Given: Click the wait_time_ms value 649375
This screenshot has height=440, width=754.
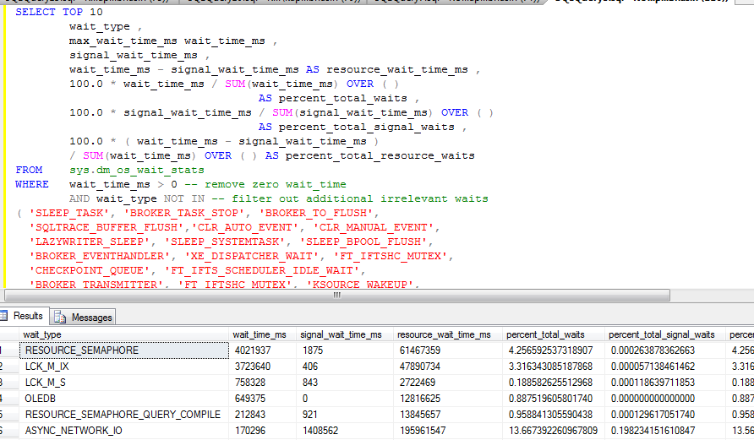Looking at the screenshot, I should 250,399.
